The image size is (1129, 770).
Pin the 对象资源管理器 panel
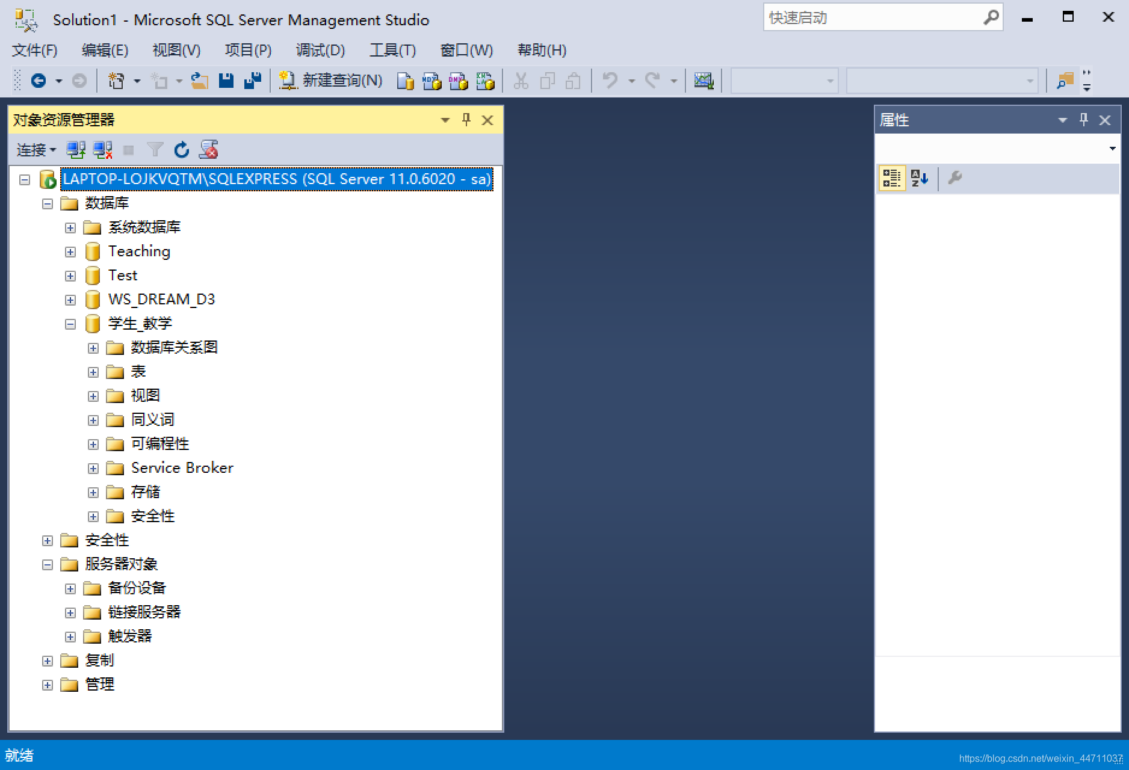[x=466, y=120]
